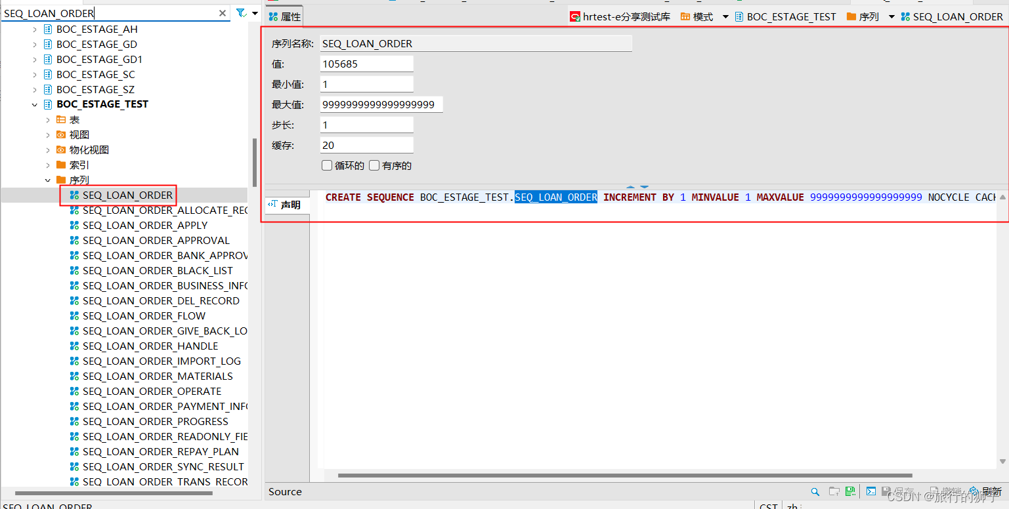Expand the BOC_ESTAGE_SZ schema
The height and width of the screenshot is (509, 1009).
point(34,90)
